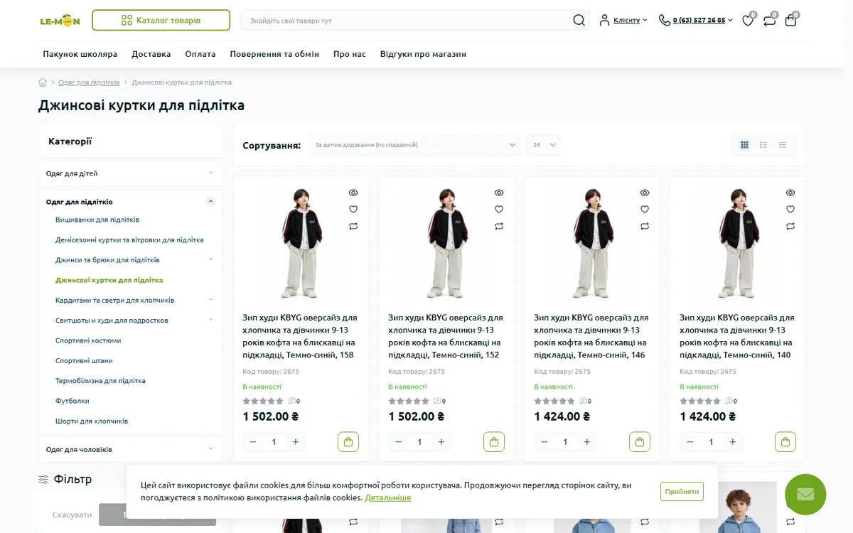This screenshot has height=533, width=853.
Task: Expand Джинси та брюки для підлітків subcategory
Action: 210,259
